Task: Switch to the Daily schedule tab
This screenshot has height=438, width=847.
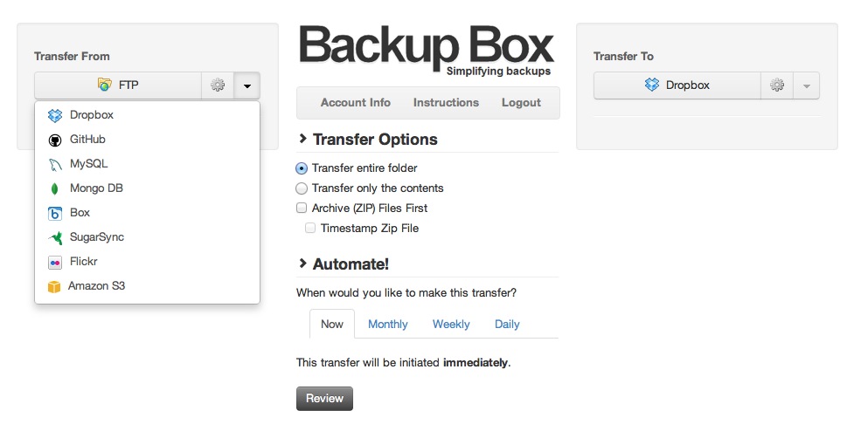Action: coord(507,325)
